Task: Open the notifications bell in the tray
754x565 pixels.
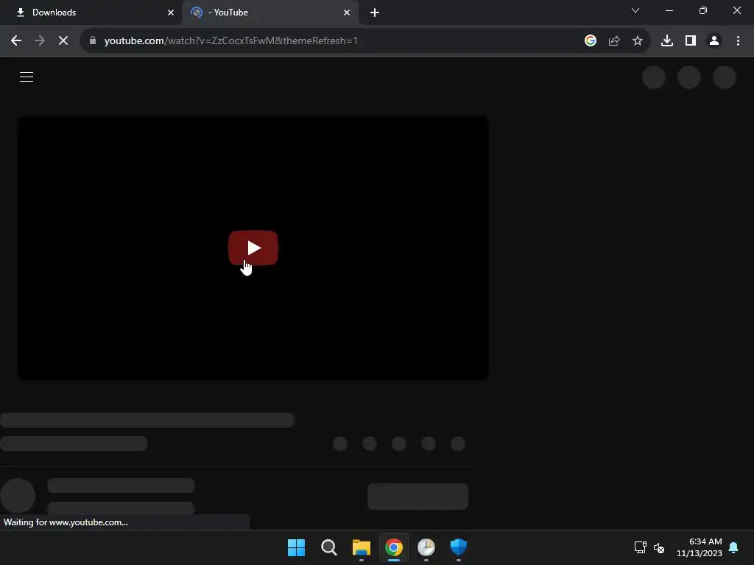Action: pyautogui.click(x=734, y=547)
